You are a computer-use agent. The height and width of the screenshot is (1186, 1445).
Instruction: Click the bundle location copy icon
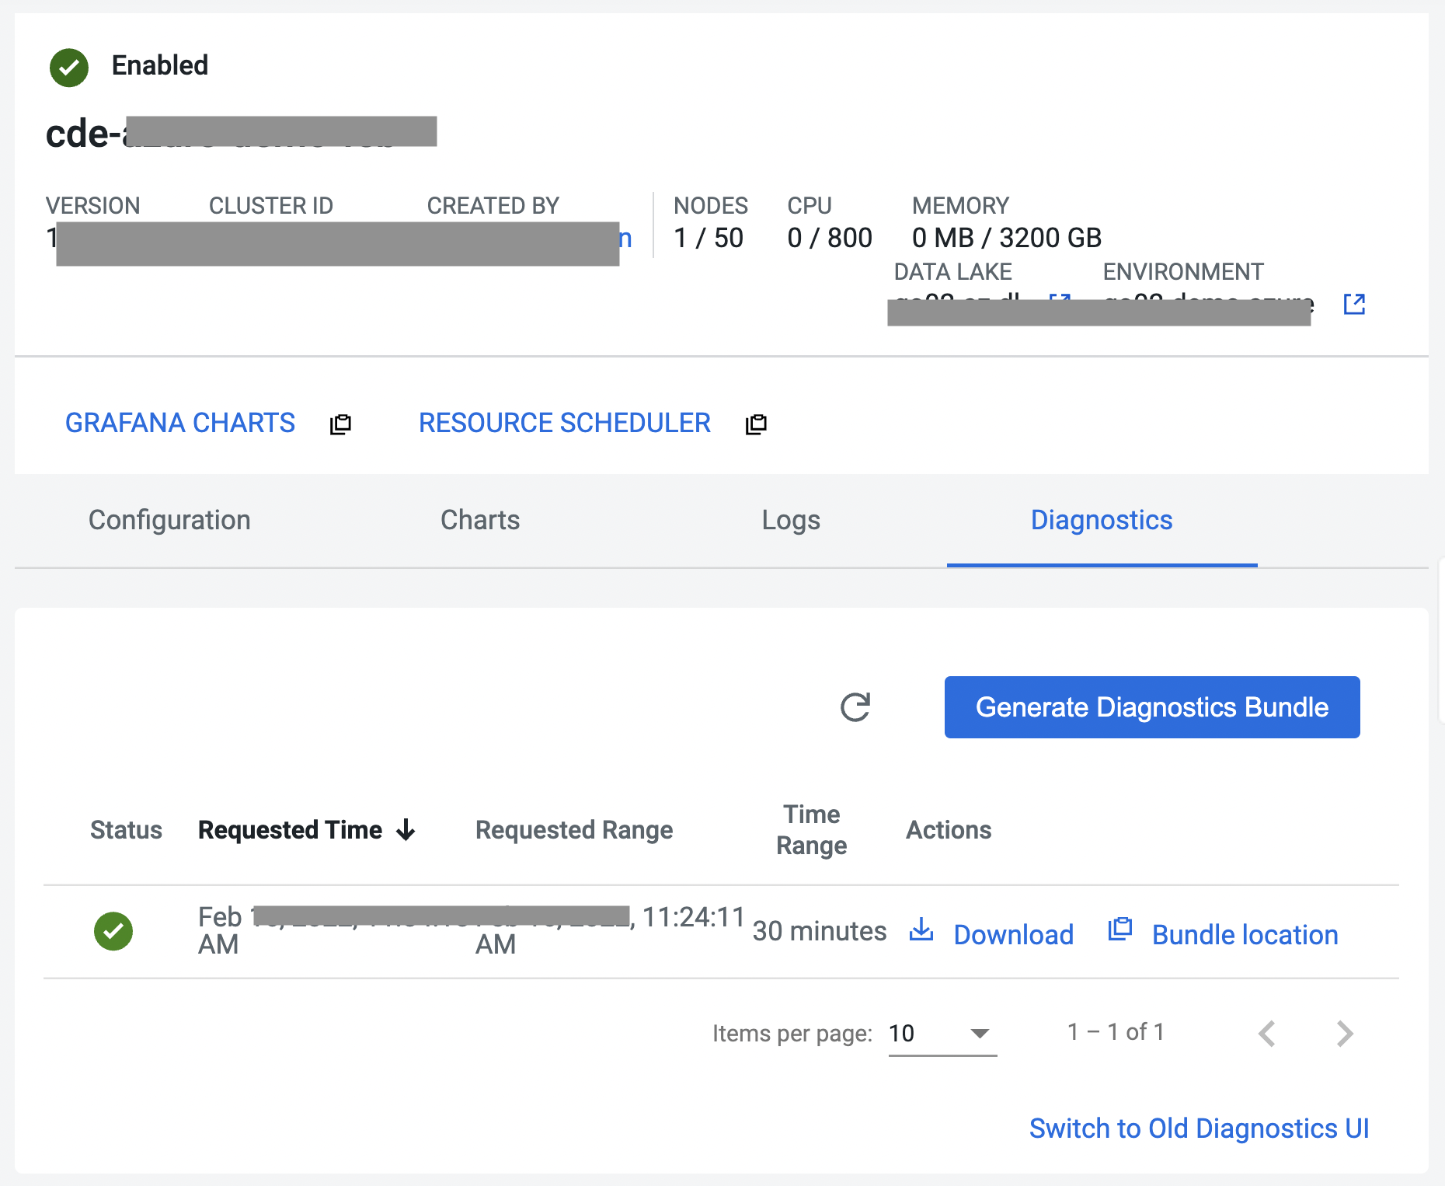click(x=1119, y=930)
